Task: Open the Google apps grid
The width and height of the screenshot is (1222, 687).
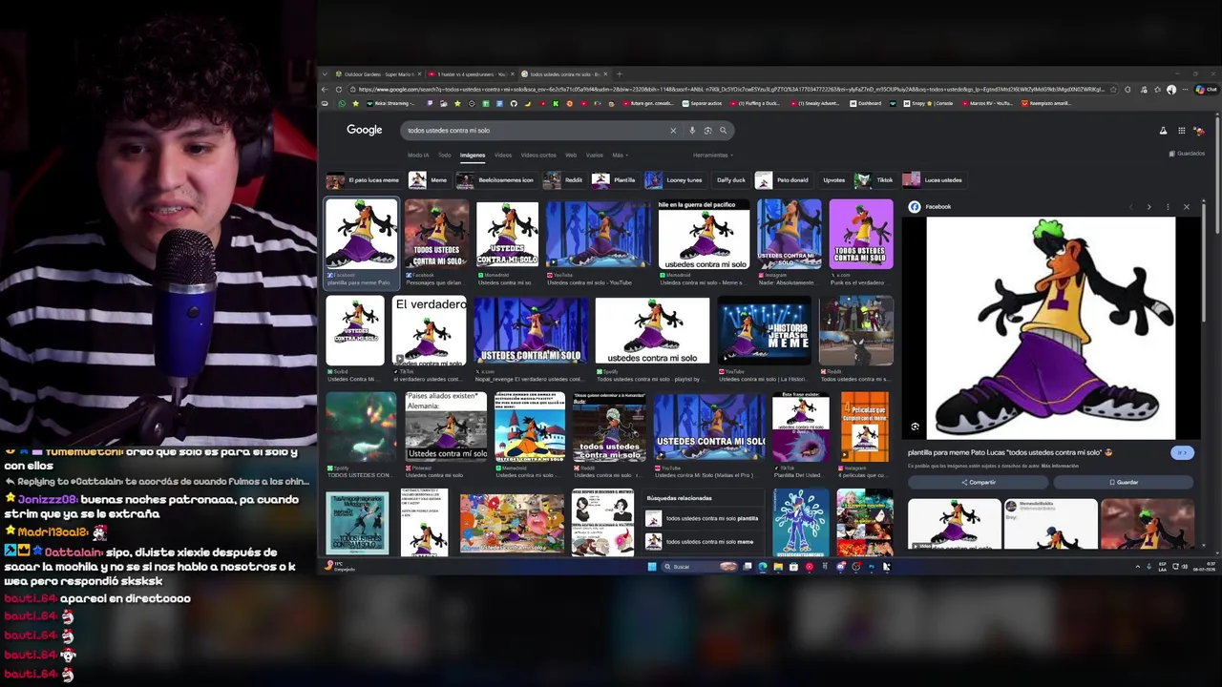Action: tap(1181, 131)
